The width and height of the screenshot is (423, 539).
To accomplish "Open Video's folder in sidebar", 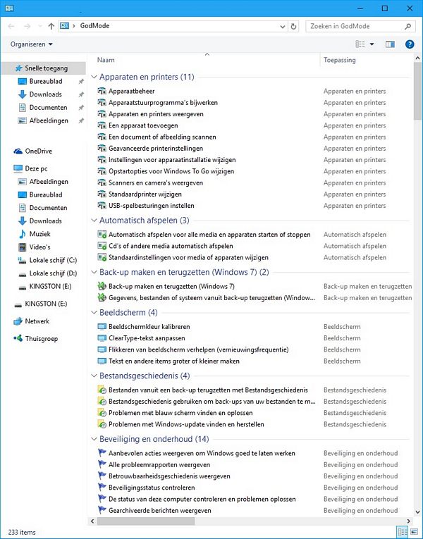I will tap(40, 247).
